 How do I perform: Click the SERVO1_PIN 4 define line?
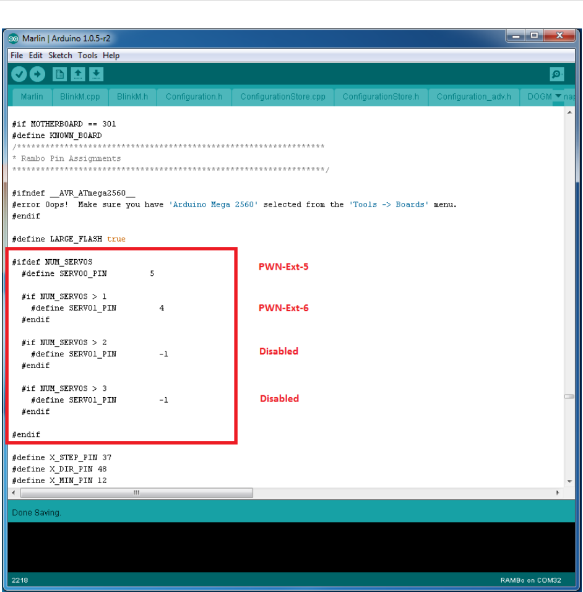pyautogui.click(x=98, y=308)
